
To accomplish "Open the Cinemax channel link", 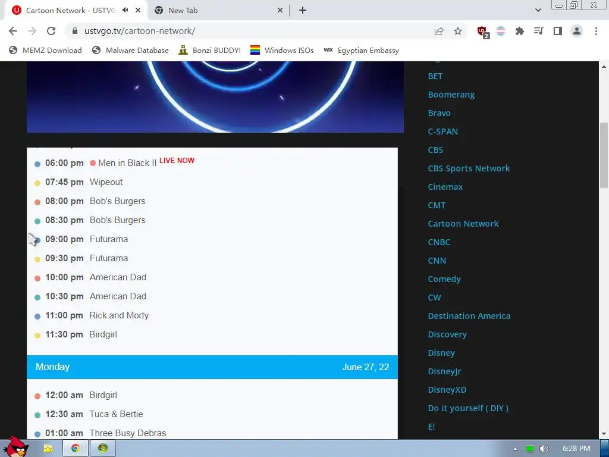I will [445, 187].
